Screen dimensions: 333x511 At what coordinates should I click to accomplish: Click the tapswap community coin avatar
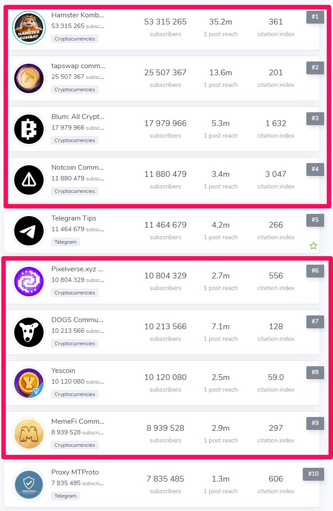(29, 78)
